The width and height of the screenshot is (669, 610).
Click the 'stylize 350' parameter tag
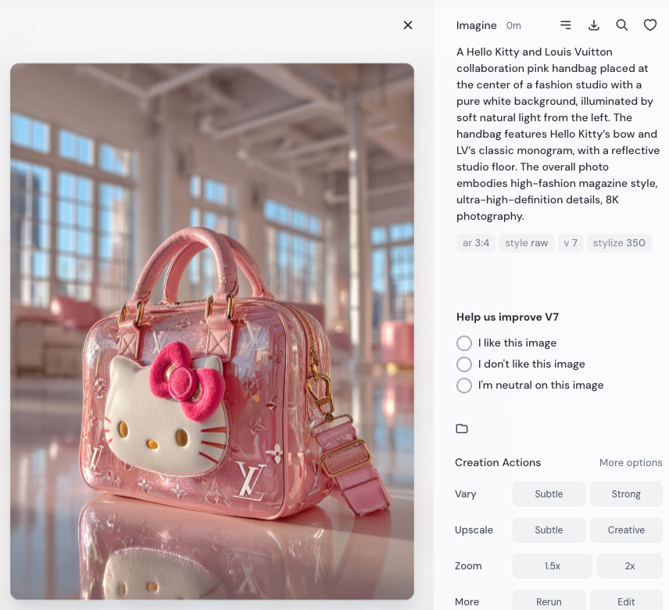tap(619, 243)
